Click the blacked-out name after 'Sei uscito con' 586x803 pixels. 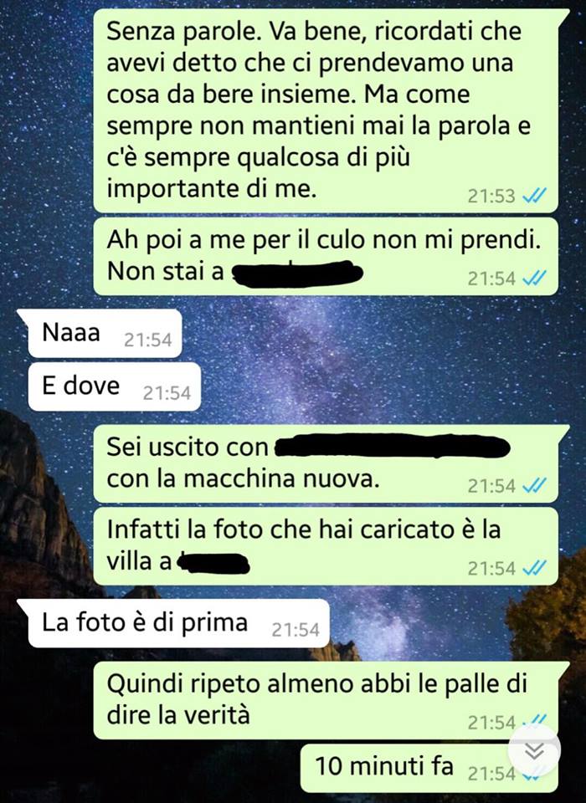point(393,447)
